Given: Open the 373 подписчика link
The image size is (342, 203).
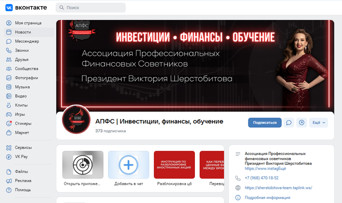Looking at the screenshot, I should click(x=111, y=131).
